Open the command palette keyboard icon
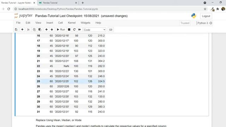Image resolution: width=226 pixels, height=127 pixels. pyautogui.click(x=111, y=30)
